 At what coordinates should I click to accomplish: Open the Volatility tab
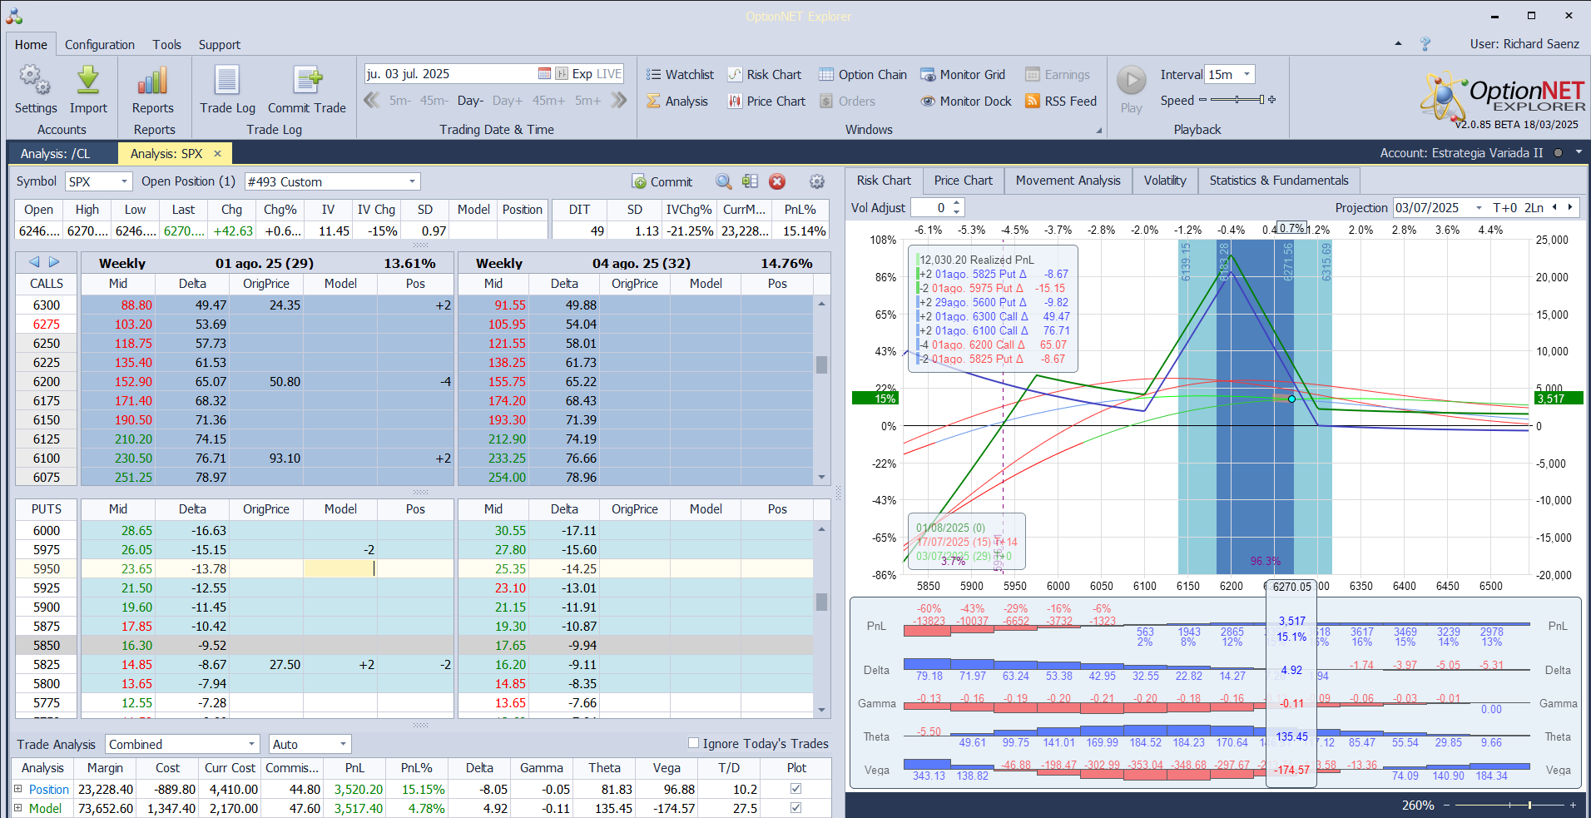click(x=1165, y=181)
